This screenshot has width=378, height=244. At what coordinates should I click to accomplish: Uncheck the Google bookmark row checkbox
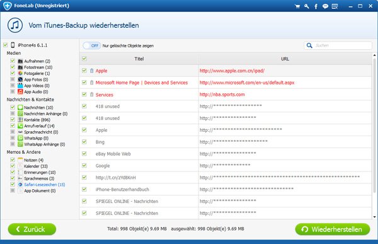coord(84,166)
